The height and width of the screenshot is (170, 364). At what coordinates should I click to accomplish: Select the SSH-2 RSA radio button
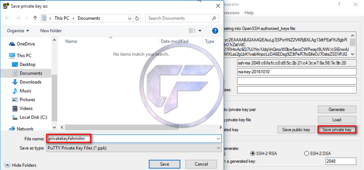tap(253, 153)
